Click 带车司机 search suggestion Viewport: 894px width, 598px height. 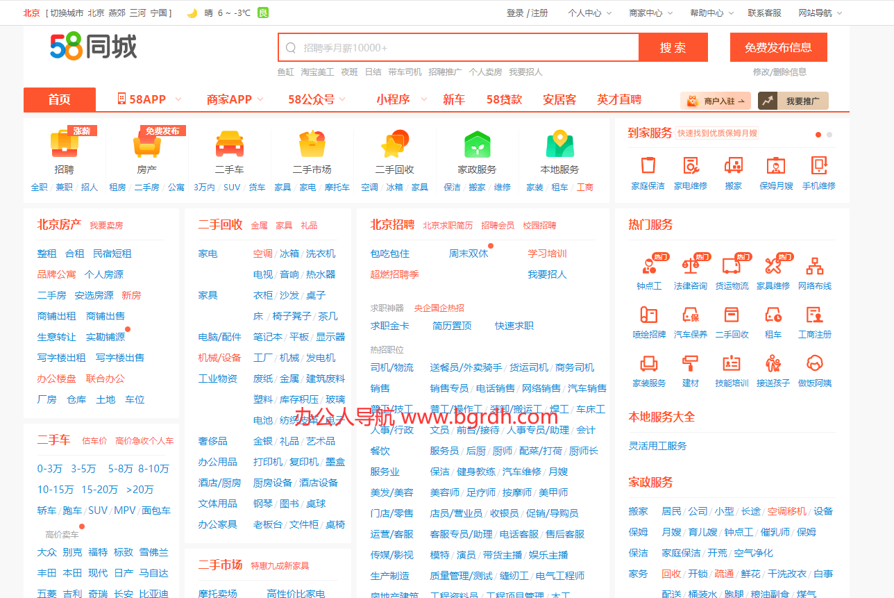pyautogui.click(x=405, y=72)
